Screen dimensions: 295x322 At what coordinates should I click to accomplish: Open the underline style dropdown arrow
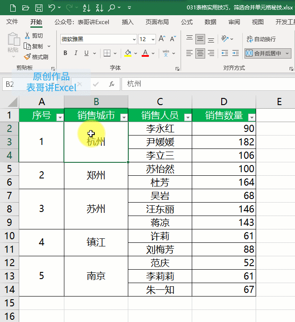coord(94,53)
